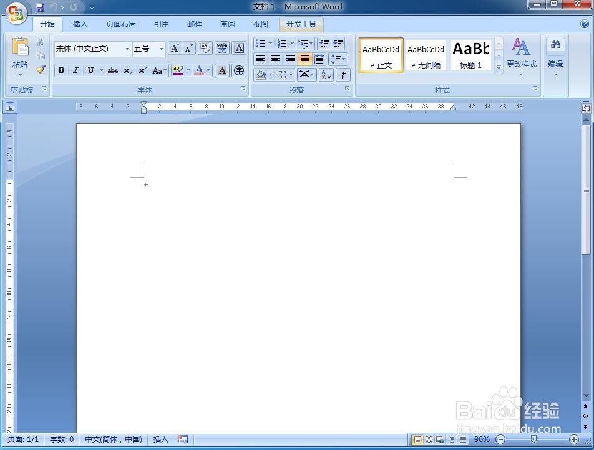
Task: Click the Grow Font icon
Action: pyautogui.click(x=175, y=49)
